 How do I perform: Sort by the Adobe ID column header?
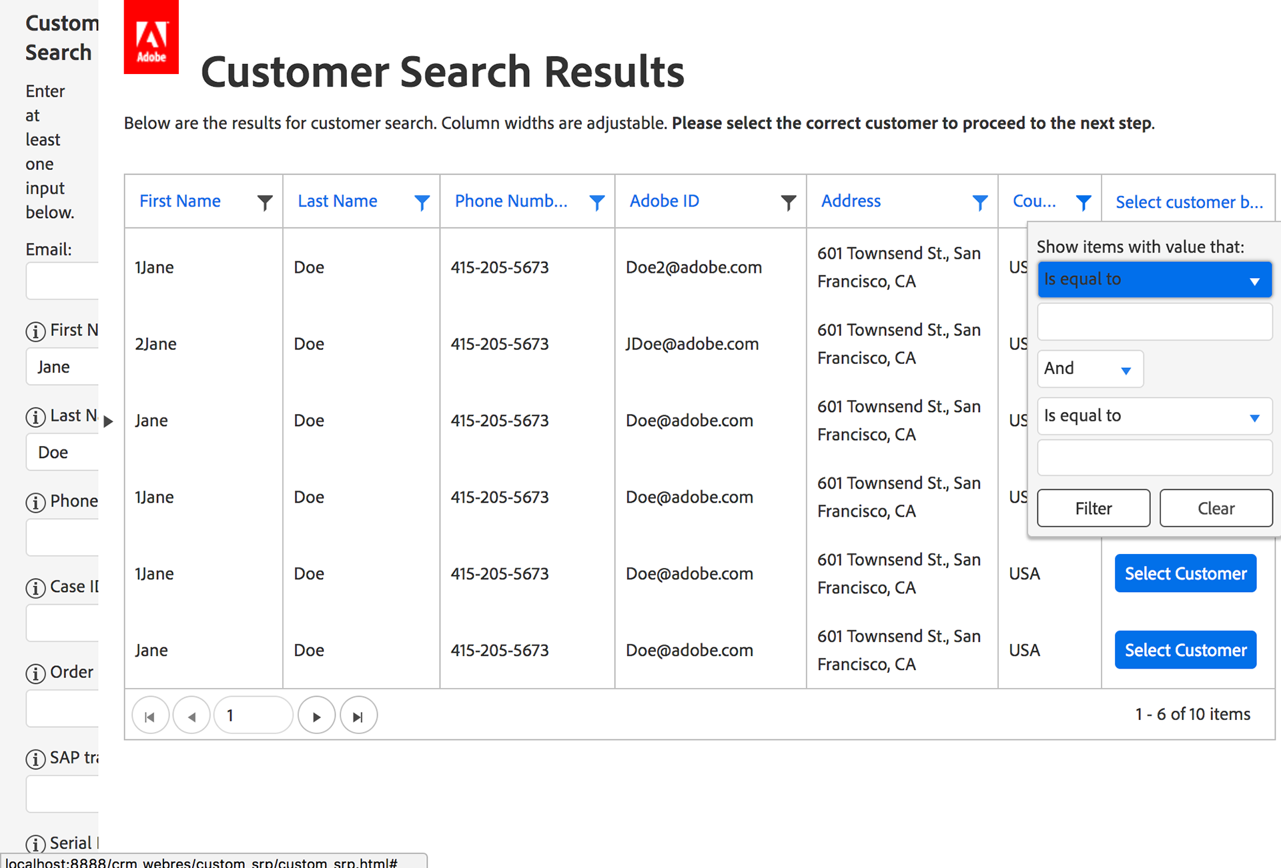coord(665,201)
